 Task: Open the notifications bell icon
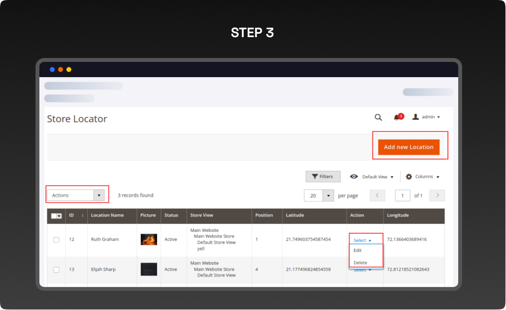tap(397, 117)
